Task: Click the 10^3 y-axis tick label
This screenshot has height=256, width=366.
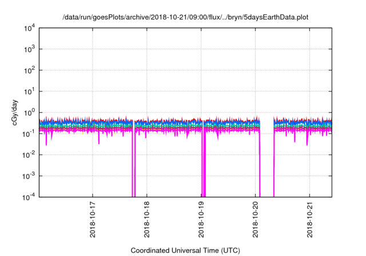Action: 30,49
